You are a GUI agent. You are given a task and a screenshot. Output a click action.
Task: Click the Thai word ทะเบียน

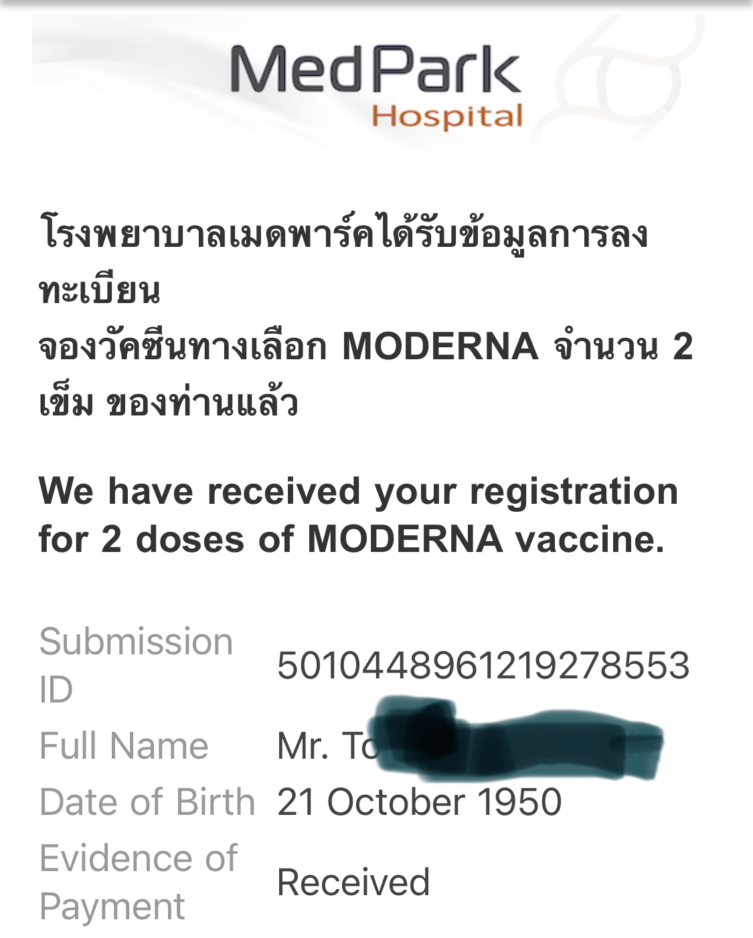[x=100, y=290]
